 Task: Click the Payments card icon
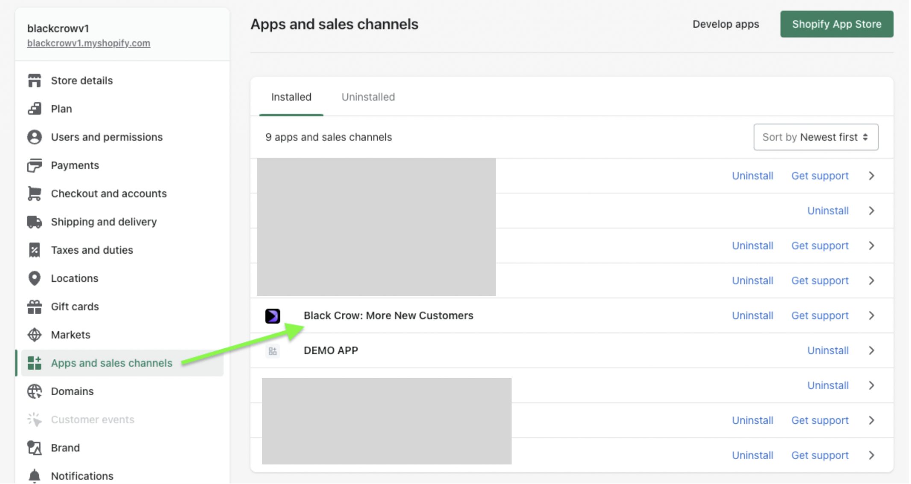35,165
